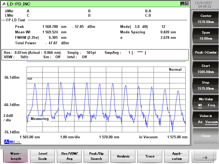Toggle MkrValue between Wl and Freq
The height and width of the screenshot is (164, 219).
coord(206,102)
